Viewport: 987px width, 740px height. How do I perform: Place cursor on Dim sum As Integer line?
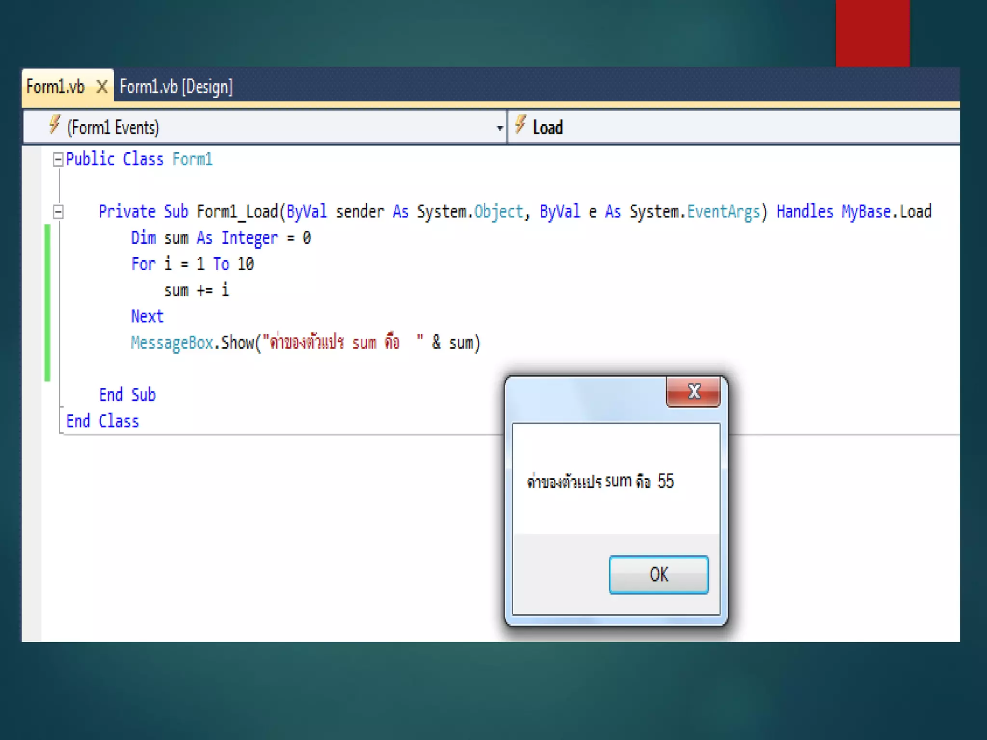coord(221,238)
